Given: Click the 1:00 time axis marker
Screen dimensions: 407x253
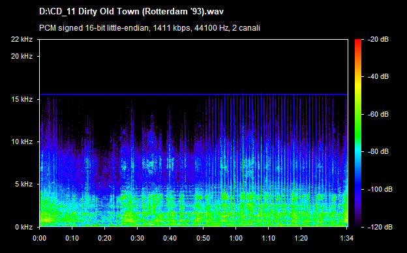Looking at the screenshot, I should 235,238.
